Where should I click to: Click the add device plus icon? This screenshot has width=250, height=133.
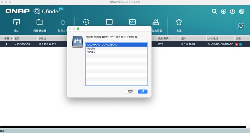click(223, 11)
